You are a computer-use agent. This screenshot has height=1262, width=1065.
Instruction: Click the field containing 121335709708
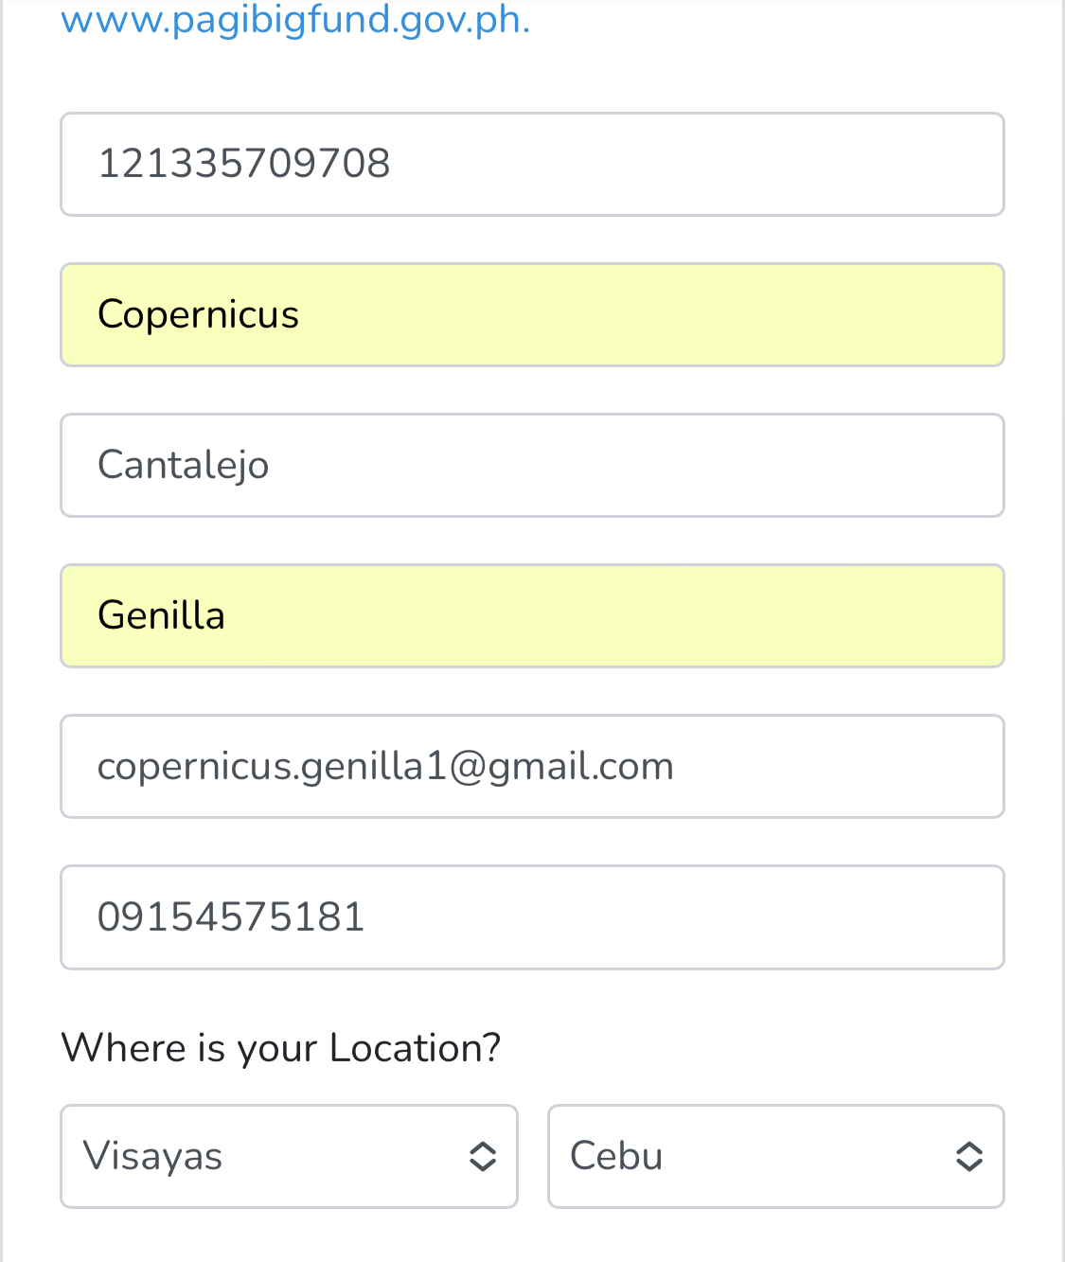(x=532, y=164)
